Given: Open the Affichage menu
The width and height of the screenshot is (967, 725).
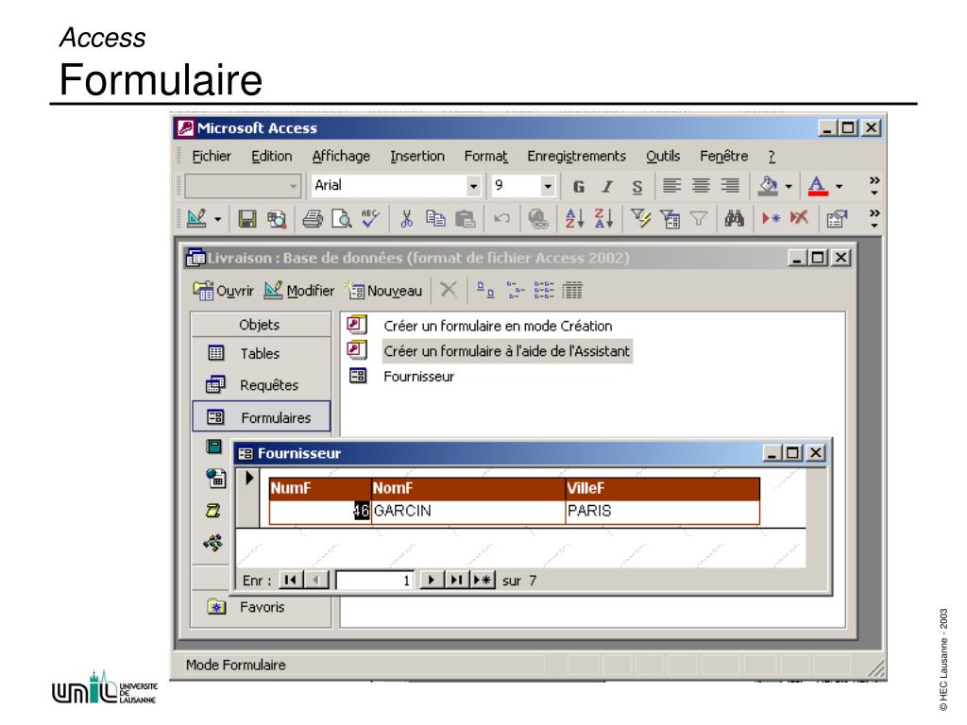Looking at the screenshot, I should click(341, 157).
